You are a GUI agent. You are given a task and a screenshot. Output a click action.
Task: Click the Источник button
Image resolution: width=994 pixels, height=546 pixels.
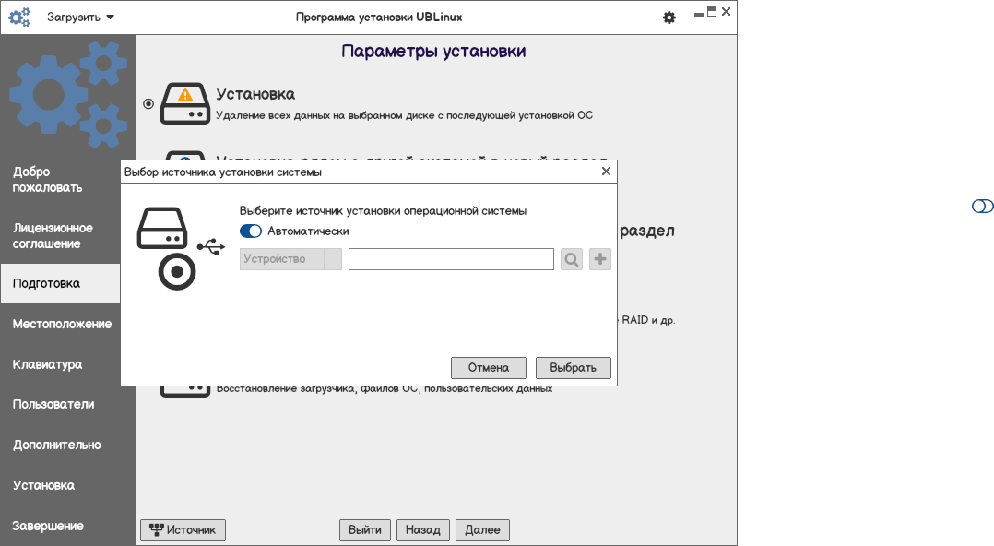(x=183, y=530)
